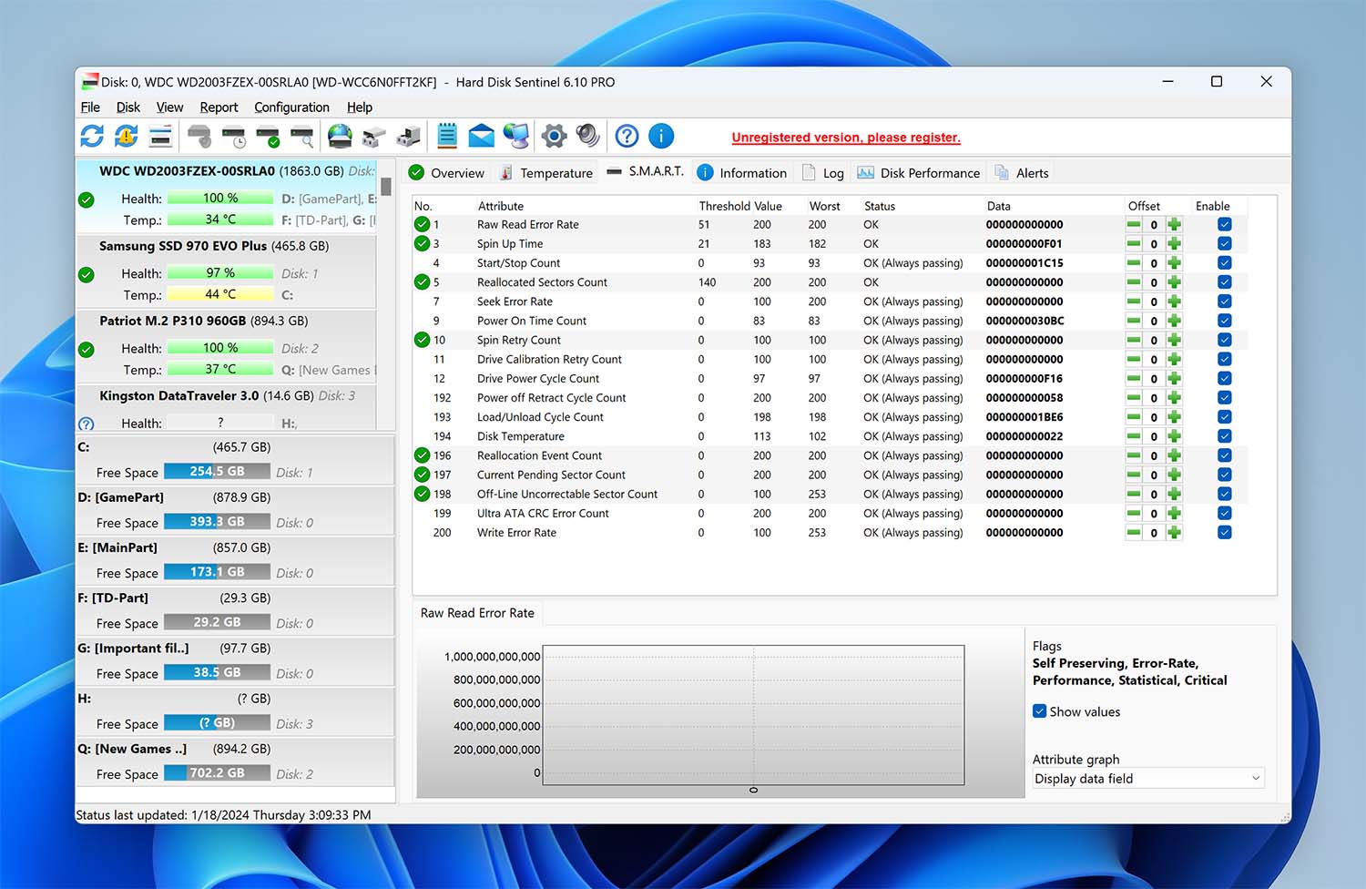
Task: Click the graph position marker below the chart
Action: coord(753,791)
